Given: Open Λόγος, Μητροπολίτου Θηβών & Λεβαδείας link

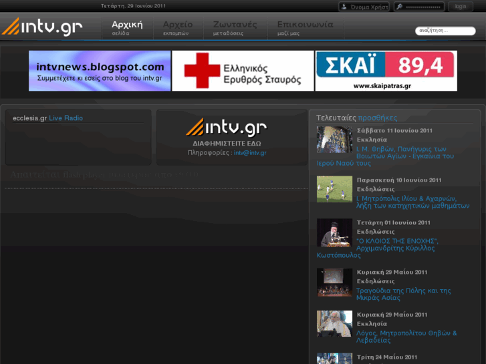Looking at the screenshot, I should tap(406, 337).
